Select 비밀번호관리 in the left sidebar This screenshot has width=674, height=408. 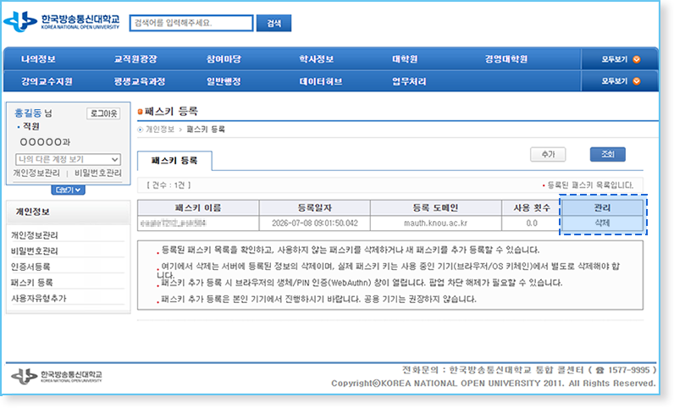pyautogui.click(x=35, y=251)
